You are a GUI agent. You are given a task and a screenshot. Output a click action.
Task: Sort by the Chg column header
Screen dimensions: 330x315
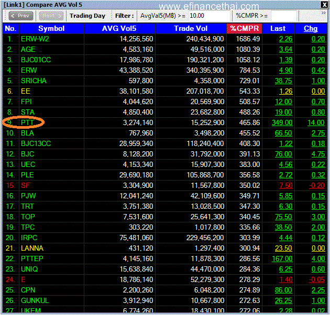pyautogui.click(x=311, y=28)
